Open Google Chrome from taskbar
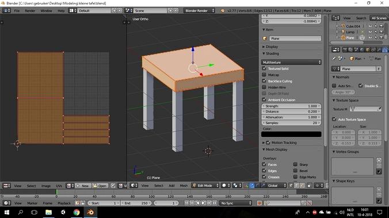This screenshot has width=389, height=218. coord(77,212)
